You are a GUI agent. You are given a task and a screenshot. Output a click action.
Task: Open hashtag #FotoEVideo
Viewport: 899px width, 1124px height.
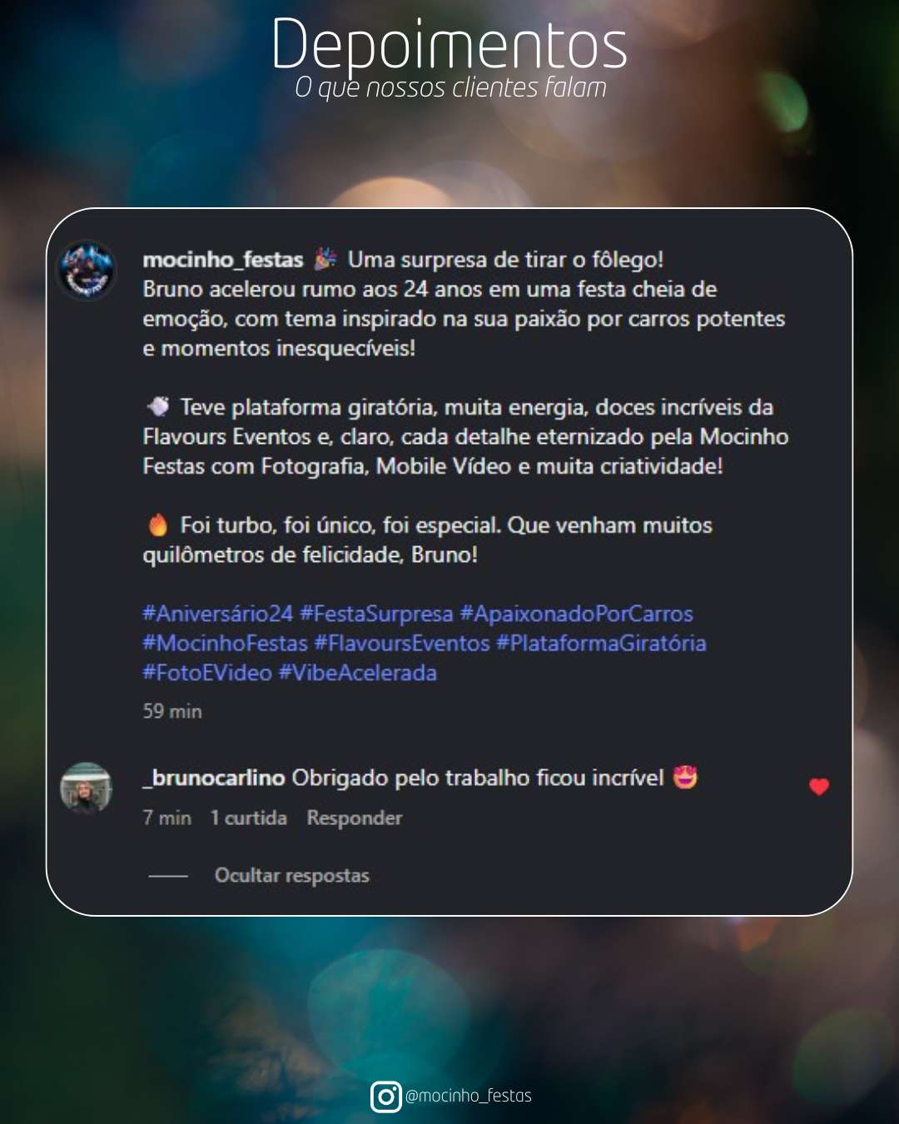click(207, 673)
